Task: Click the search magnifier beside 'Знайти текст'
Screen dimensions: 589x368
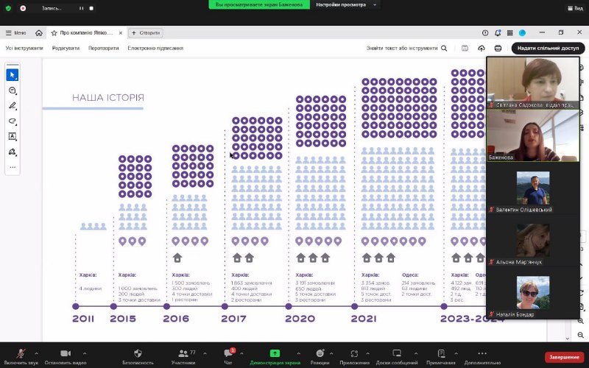Action: click(444, 48)
